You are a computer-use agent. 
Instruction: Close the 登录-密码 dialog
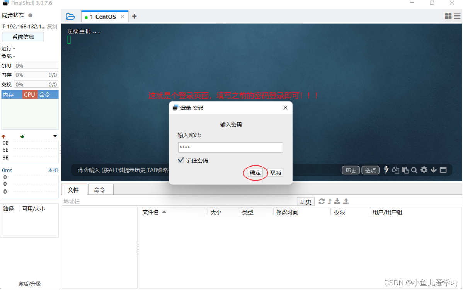285,107
